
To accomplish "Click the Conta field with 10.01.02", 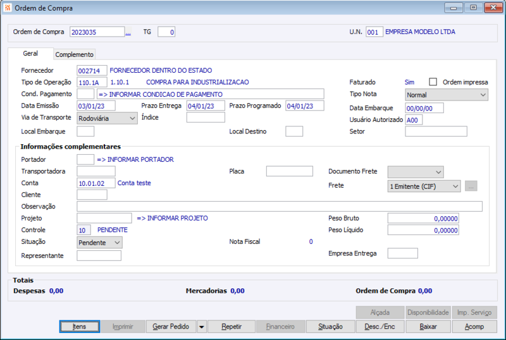I will click(x=96, y=183).
